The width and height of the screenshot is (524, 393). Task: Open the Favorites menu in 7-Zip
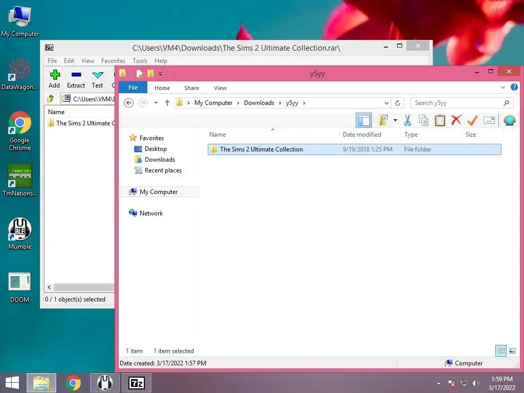point(113,61)
